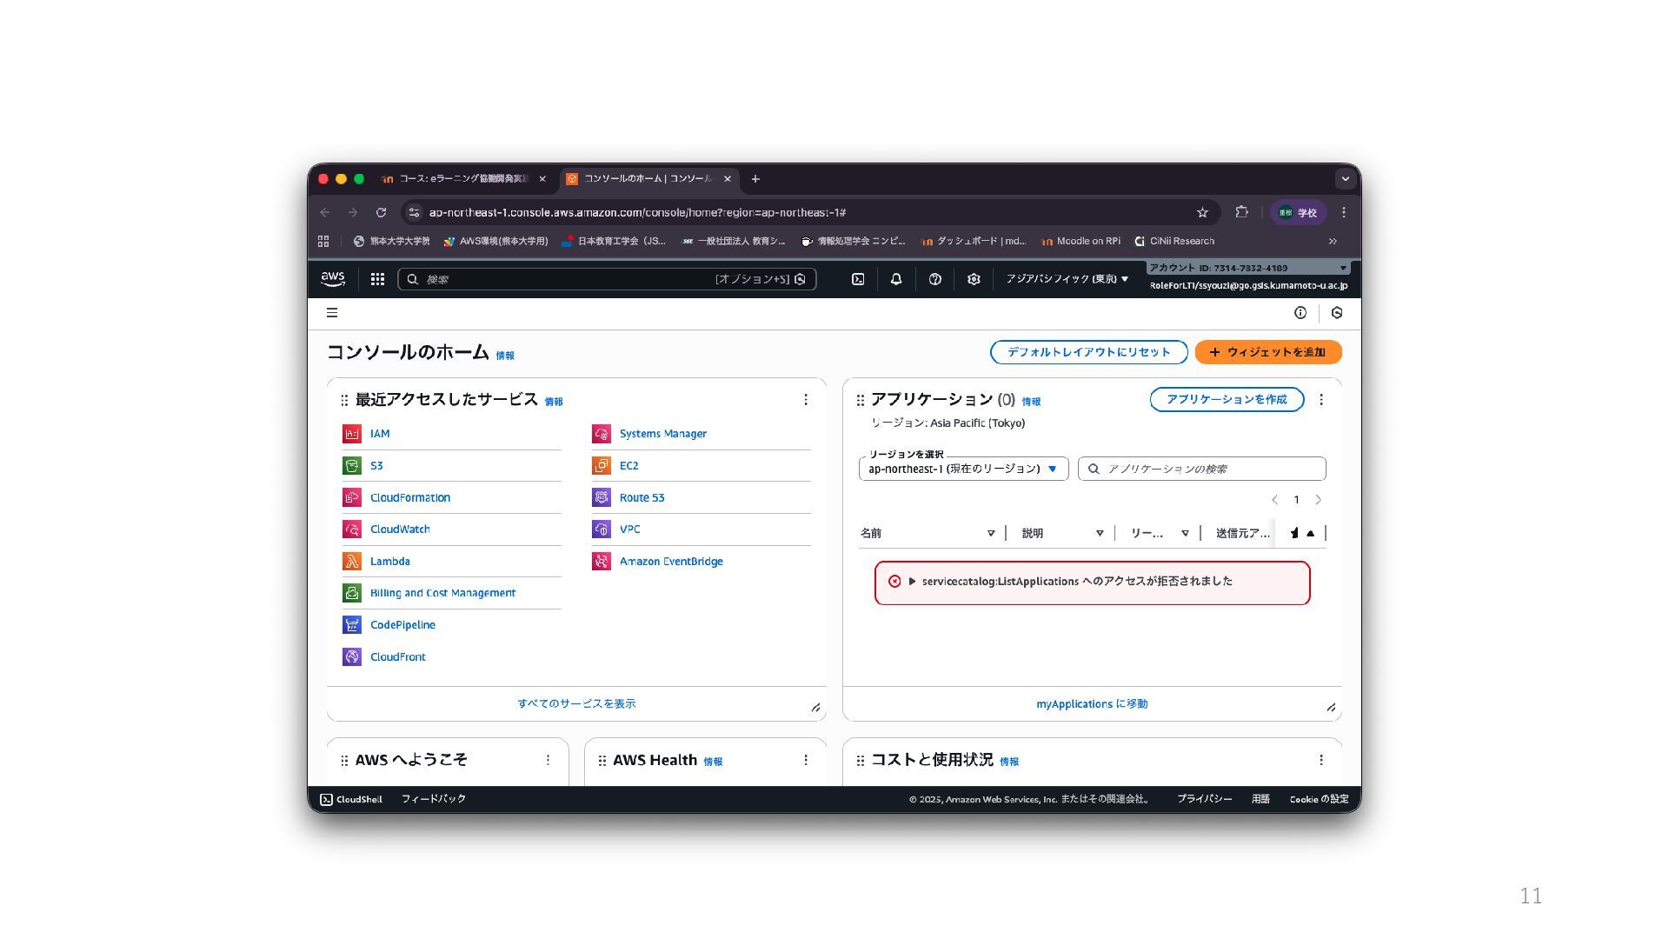Expand the servicecatalog access denied error details
The image size is (1669, 939).
(912, 582)
